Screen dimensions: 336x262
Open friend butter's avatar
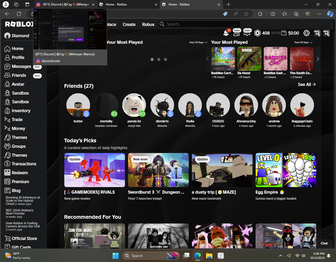point(78,105)
